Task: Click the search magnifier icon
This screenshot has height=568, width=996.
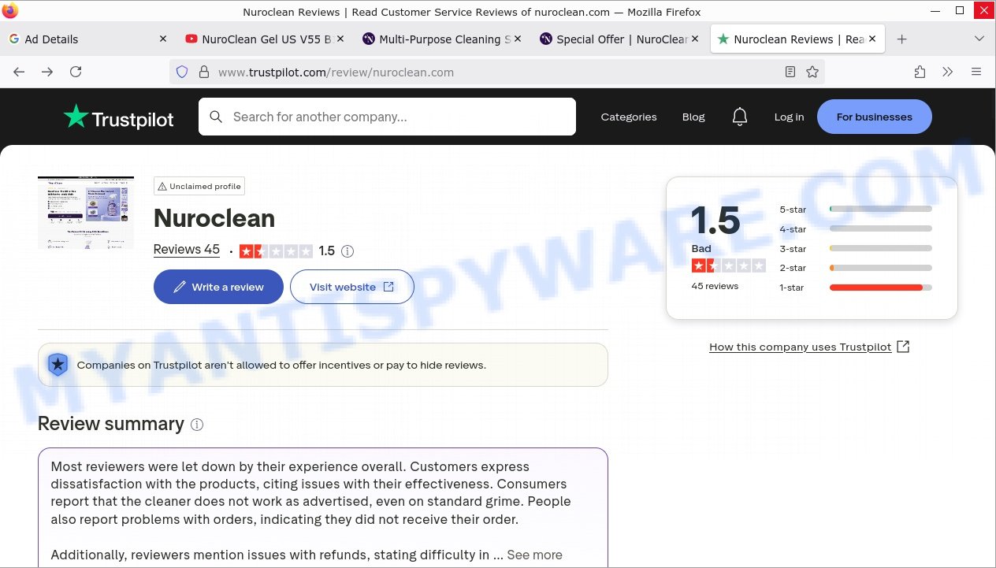Action: pos(216,117)
